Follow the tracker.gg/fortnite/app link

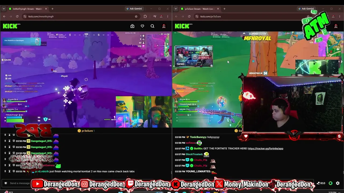[266, 149]
